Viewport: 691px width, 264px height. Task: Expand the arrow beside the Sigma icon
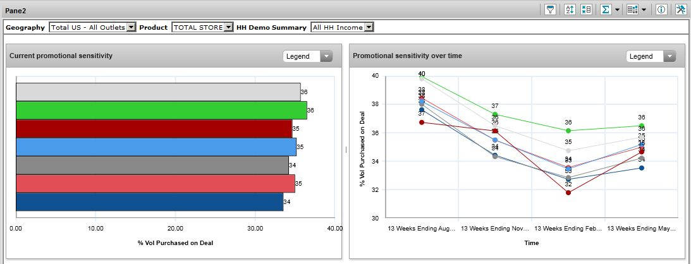616,9
